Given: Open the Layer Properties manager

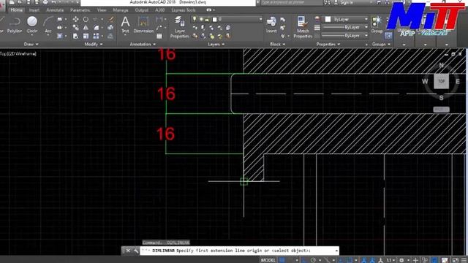Looking at the screenshot, I should click(179, 27).
